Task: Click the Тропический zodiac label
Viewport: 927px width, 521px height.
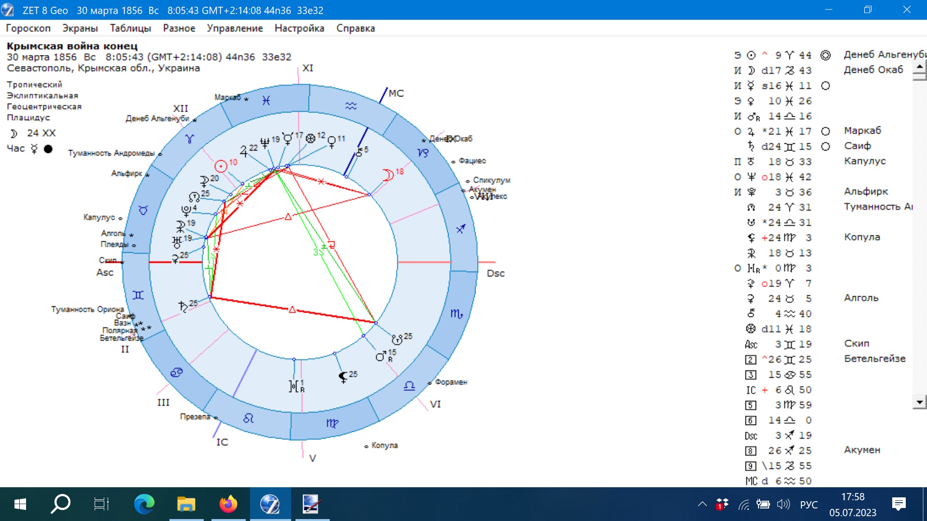Action: tap(34, 84)
